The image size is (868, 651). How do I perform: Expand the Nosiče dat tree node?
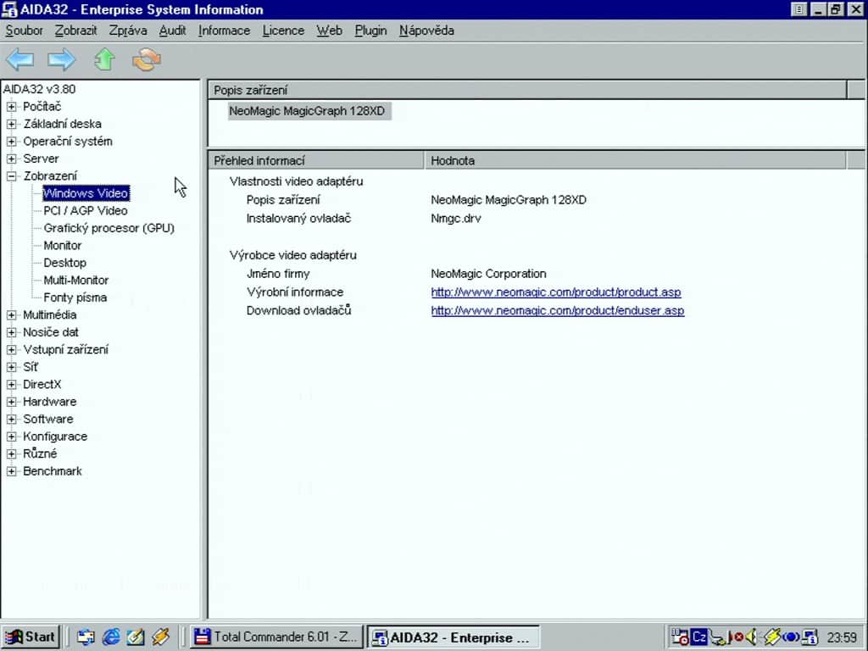(11, 332)
